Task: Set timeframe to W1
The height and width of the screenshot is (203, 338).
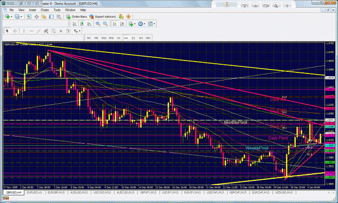Action: pyautogui.click(x=141, y=38)
